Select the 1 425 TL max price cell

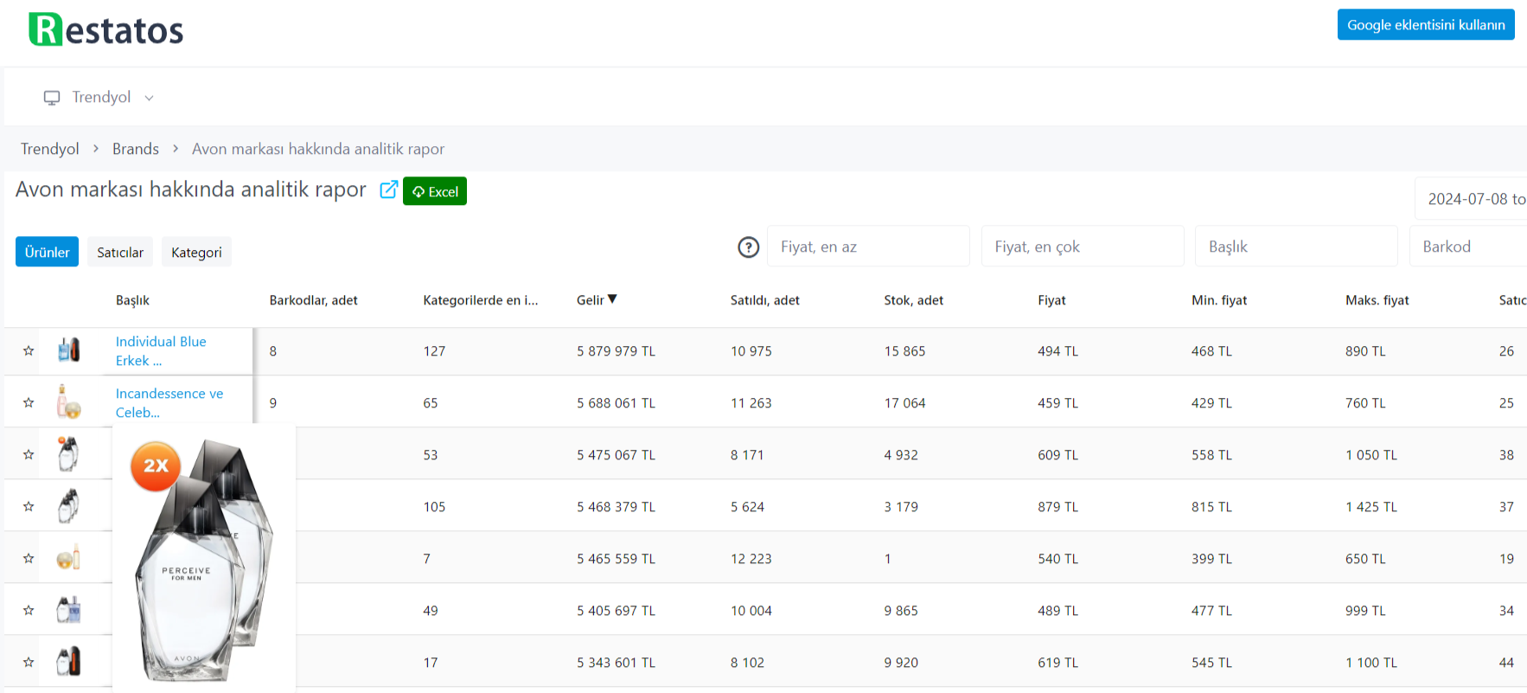point(1370,507)
